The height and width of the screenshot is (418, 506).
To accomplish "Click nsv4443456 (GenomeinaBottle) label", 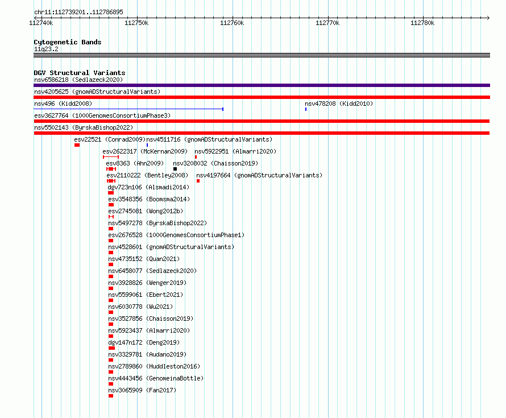I will tap(156, 378).
